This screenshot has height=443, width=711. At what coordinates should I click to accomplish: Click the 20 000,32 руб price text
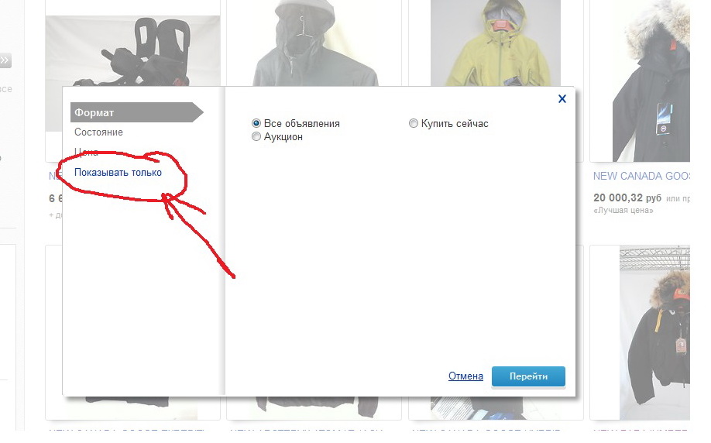coord(627,198)
